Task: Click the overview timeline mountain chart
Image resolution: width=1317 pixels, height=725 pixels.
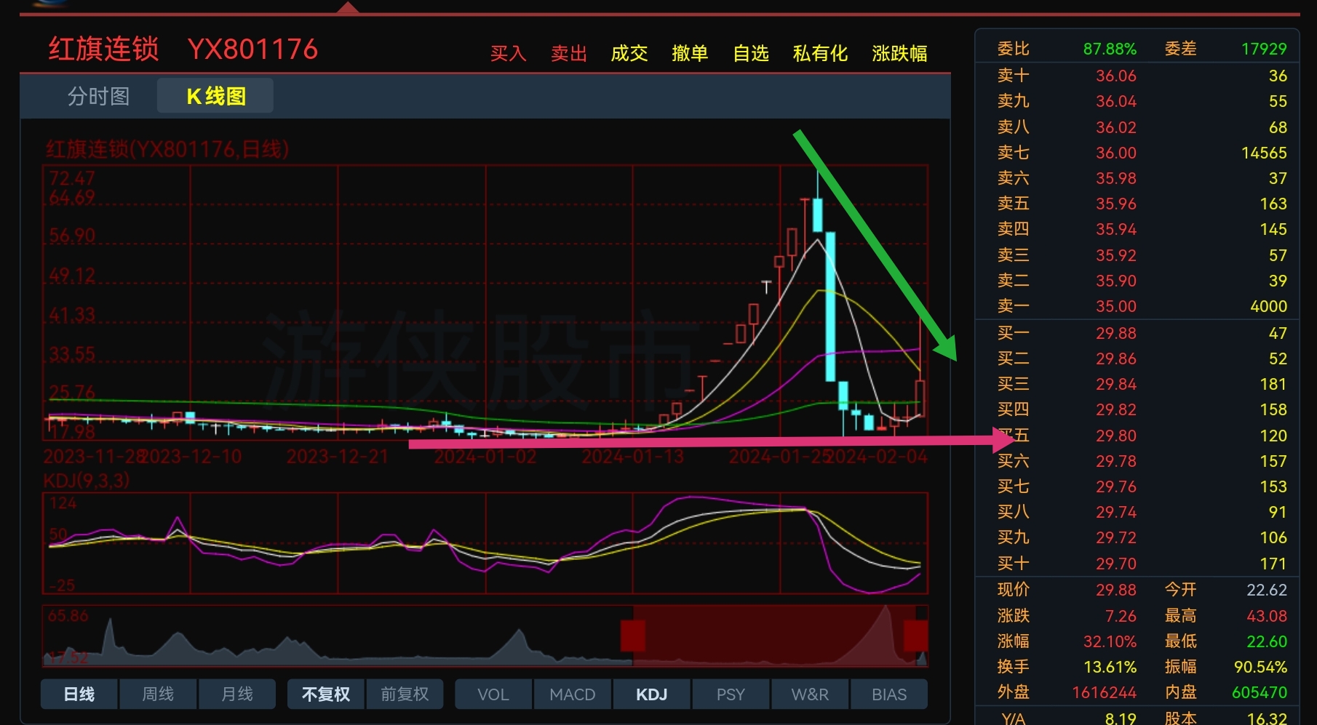Action: [485, 636]
